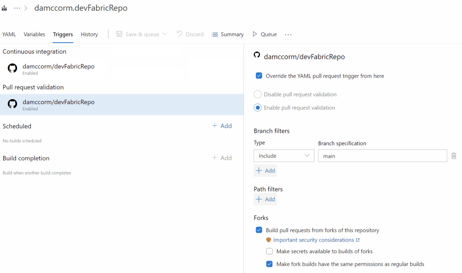Click the Azure DevOps logo top-left

click(x=4, y=8)
